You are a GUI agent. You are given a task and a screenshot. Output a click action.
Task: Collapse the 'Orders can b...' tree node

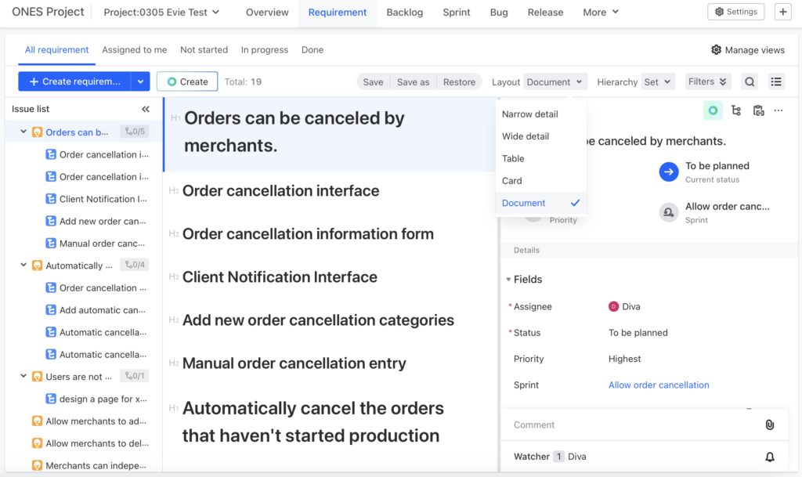pyautogui.click(x=23, y=132)
